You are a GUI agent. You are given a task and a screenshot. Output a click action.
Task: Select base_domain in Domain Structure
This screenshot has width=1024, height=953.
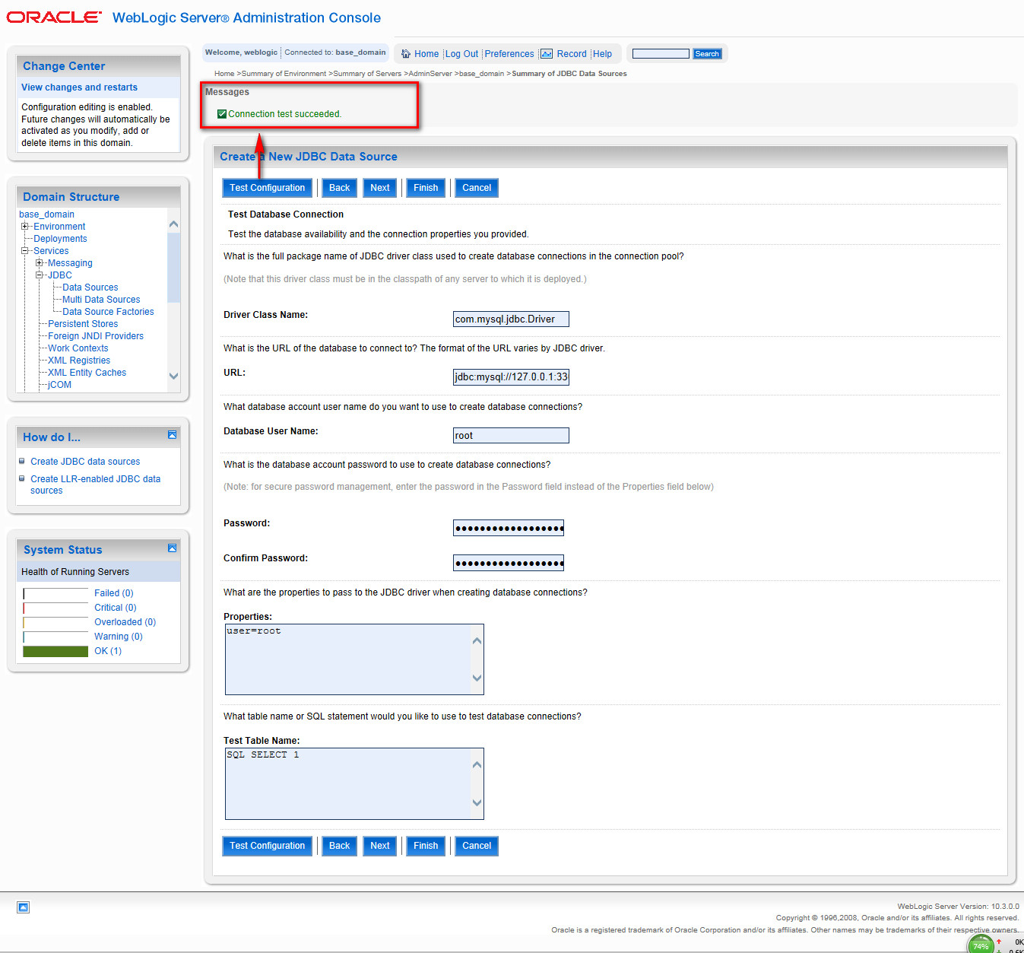click(x=46, y=214)
